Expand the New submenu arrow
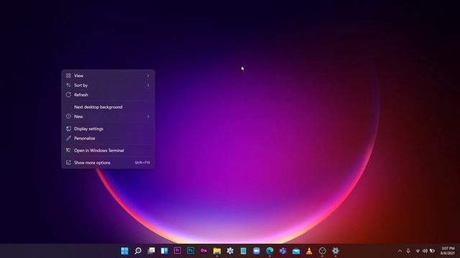This screenshot has height=258, width=460. click(148, 117)
